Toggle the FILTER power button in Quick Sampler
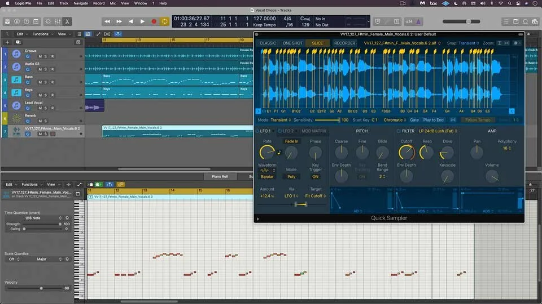Viewport: 542px width, 304px height. [x=399, y=131]
